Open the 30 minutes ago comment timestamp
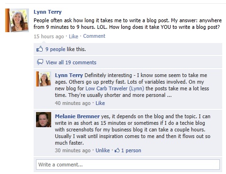Image resolution: width=226 pixels, height=174 pixels. pos(72,150)
